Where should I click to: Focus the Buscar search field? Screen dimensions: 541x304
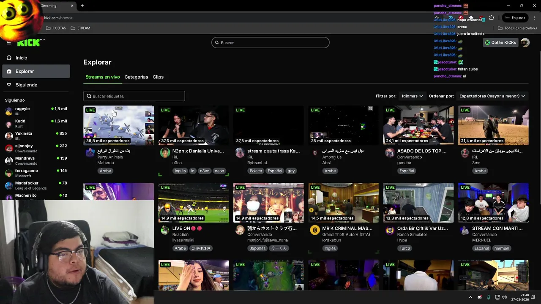[x=270, y=43]
